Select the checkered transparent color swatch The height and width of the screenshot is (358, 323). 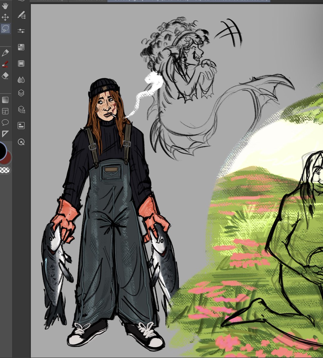[x=5, y=170]
